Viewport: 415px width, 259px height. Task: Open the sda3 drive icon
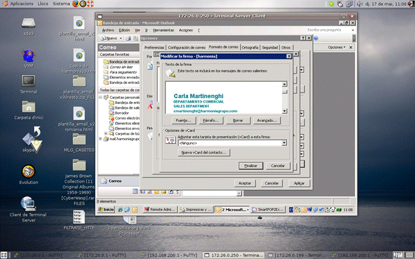click(x=28, y=23)
